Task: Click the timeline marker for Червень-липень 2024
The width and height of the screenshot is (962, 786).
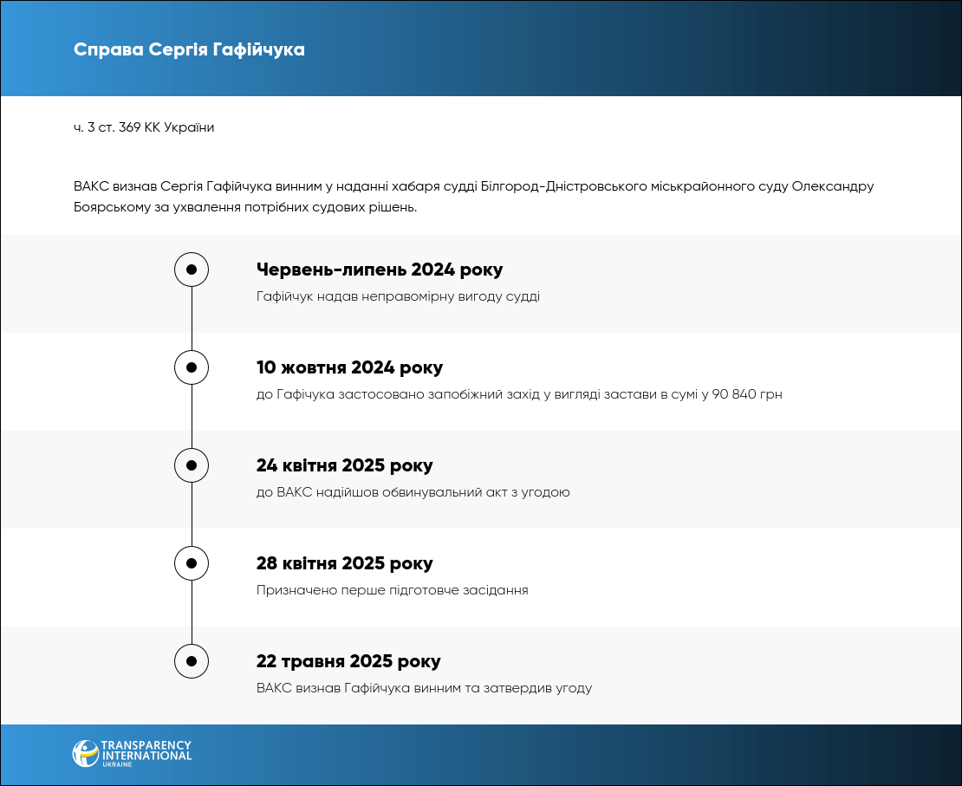Action: tap(192, 270)
